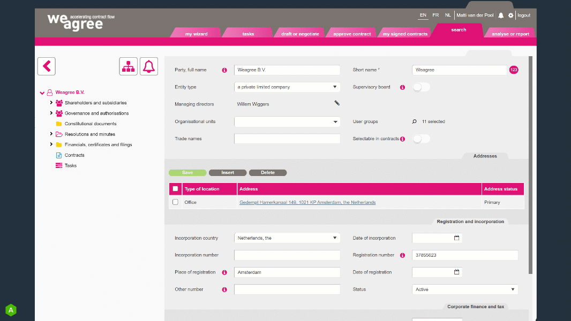Click info icon beside Supervisory board
The image size is (571, 321).
click(402, 87)
